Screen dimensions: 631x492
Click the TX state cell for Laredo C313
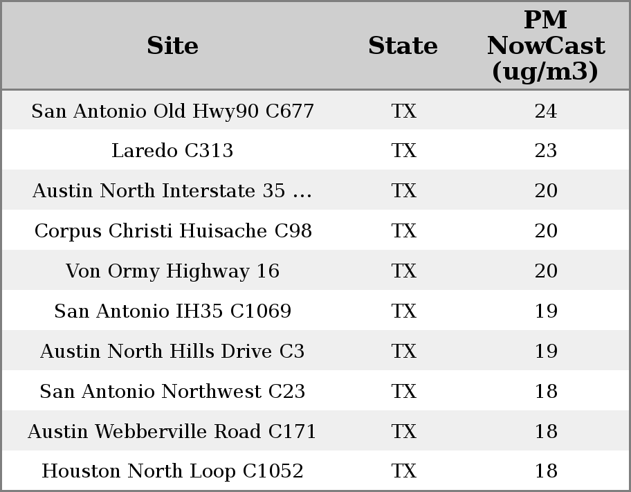pyautogui.click(x=403, y=151)
